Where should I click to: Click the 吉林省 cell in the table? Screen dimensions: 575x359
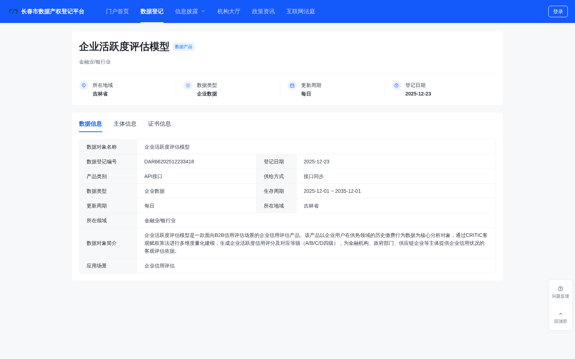tap(311, 206)
